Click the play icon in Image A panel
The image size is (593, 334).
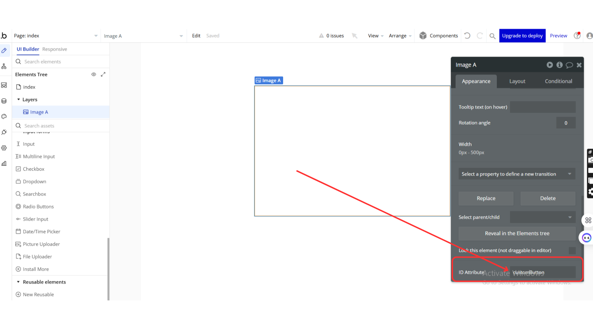(x=550, y=65)
